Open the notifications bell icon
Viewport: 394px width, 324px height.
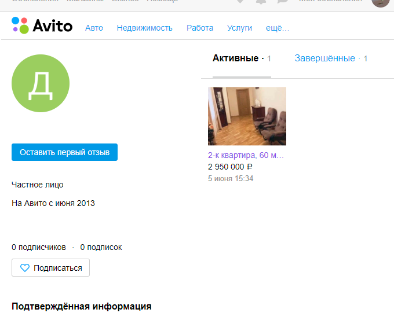[261, 2]
